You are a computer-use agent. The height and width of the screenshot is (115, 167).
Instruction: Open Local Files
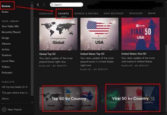pyautogui.click(x=8, y=61)
